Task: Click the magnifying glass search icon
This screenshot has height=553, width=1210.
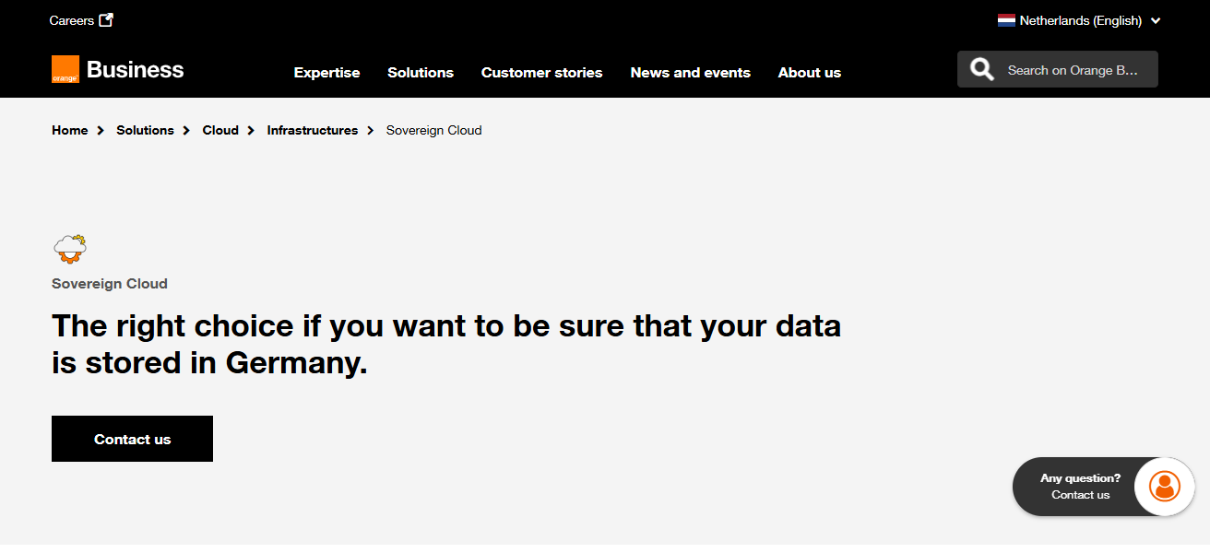Action: (982, 70)
